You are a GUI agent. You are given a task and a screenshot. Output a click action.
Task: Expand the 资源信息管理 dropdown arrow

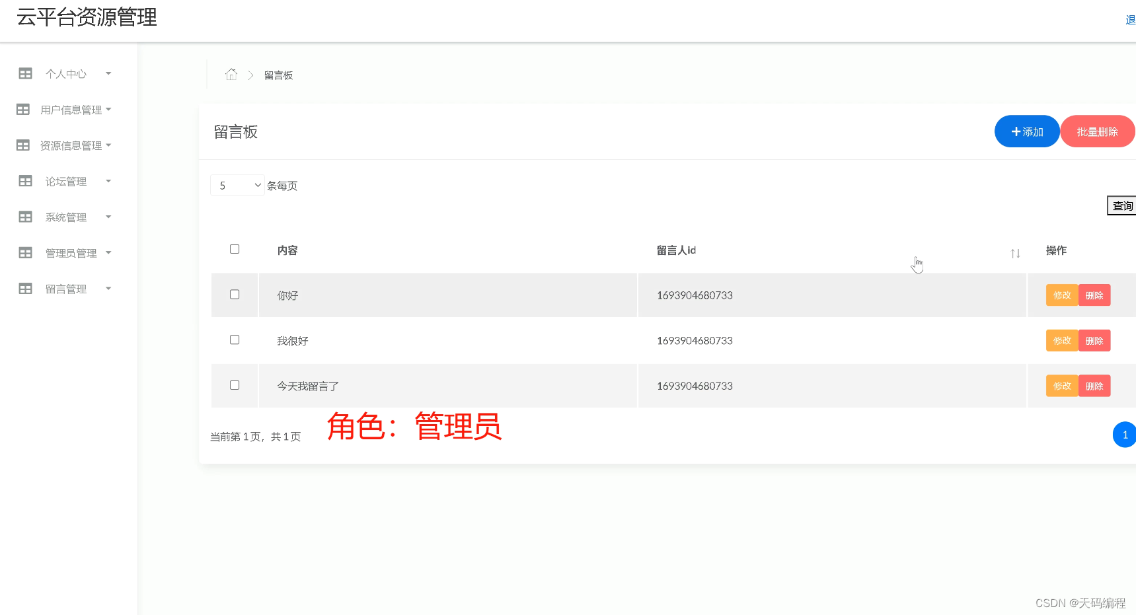click(x=108, y=145)
